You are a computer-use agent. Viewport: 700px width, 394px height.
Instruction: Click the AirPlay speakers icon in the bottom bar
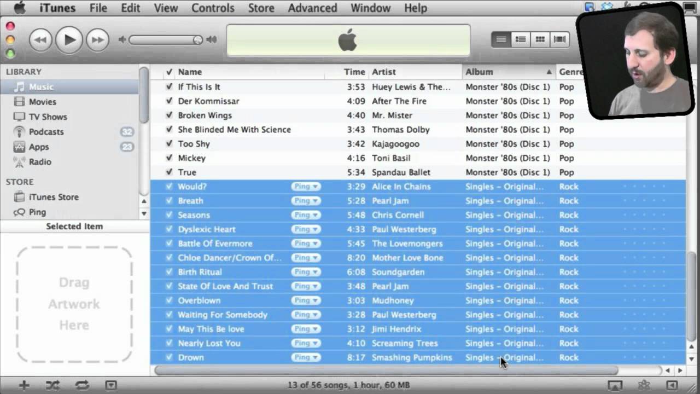(x=614, y=385)
